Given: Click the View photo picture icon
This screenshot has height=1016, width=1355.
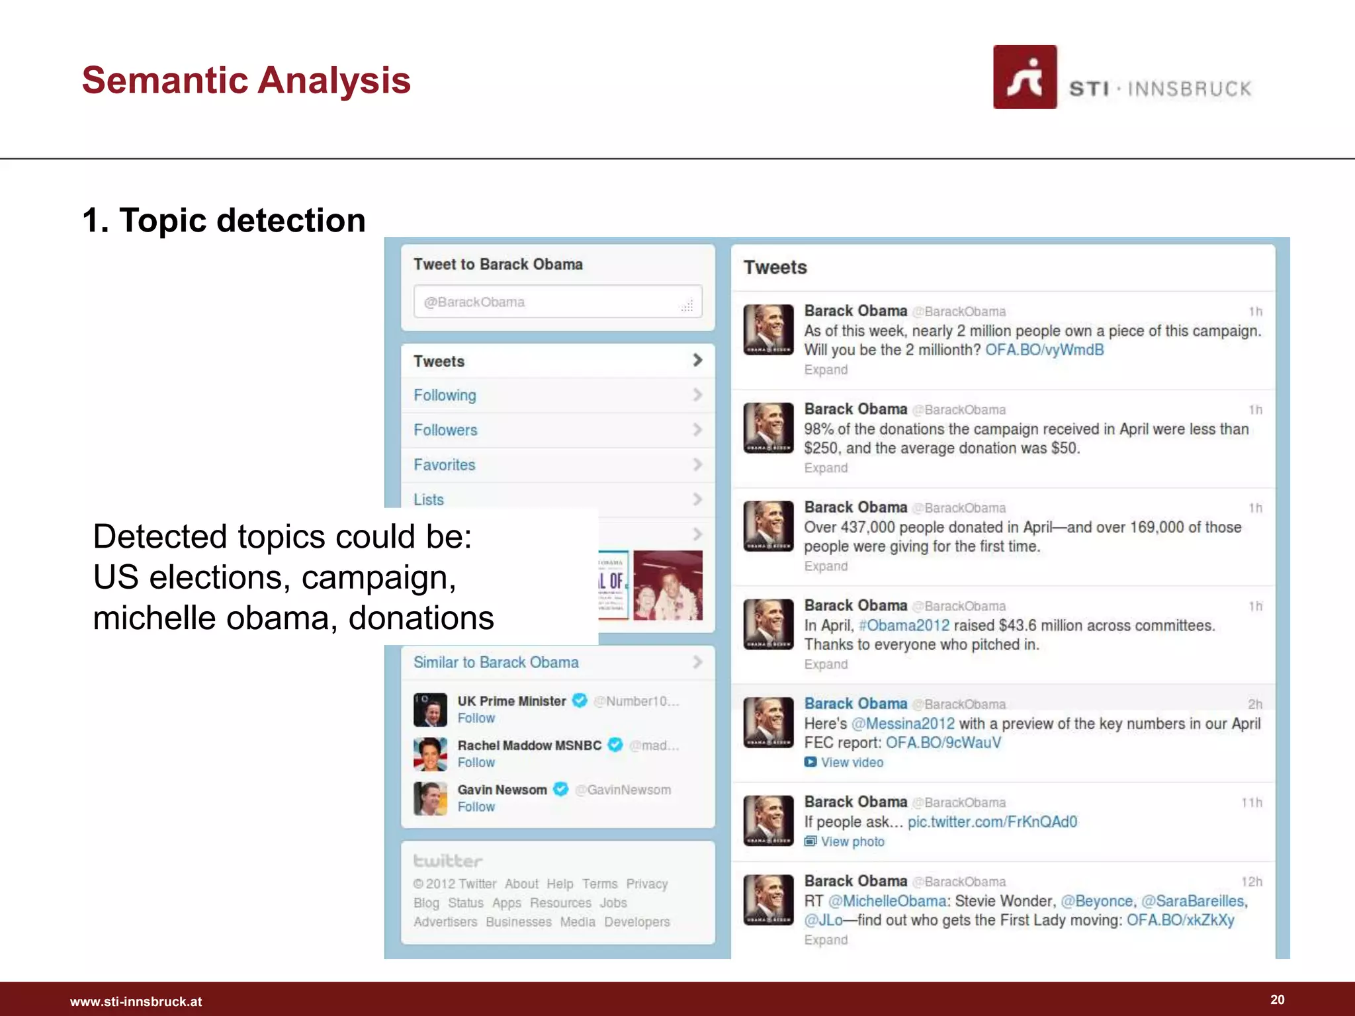Looking at the screenshot, I should click(x=810, y=841).
